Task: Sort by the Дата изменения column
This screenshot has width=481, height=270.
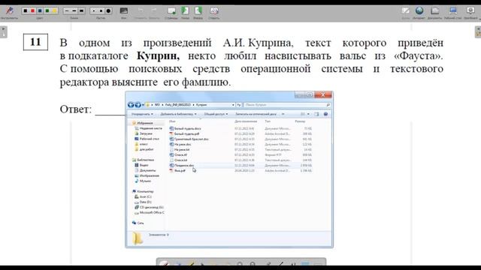Action: (x=246, y=121)
